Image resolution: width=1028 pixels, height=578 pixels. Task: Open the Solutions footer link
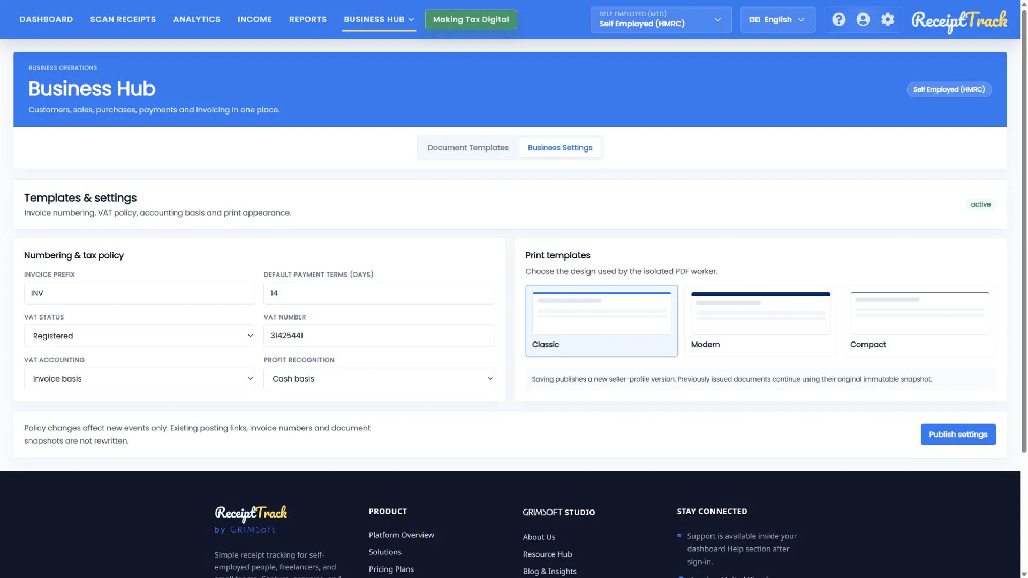point(384,552)
